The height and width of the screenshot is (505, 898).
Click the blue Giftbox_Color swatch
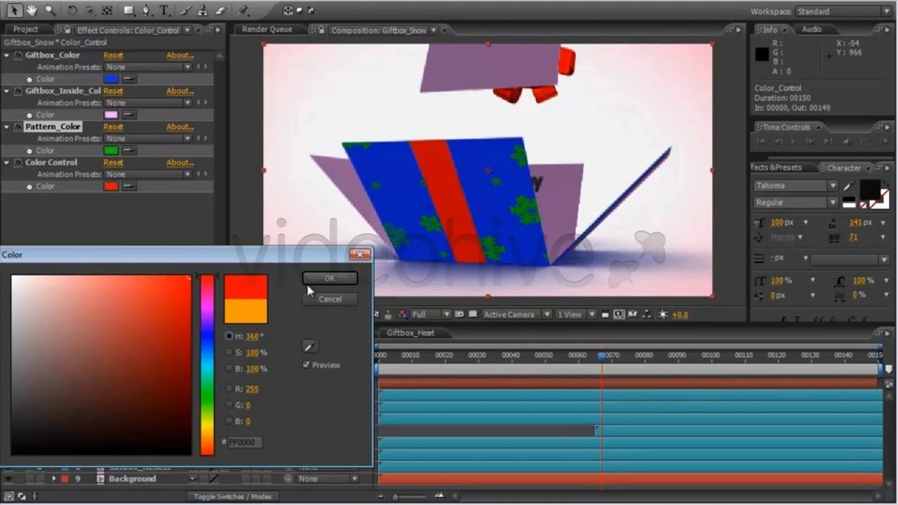(111, 79)
